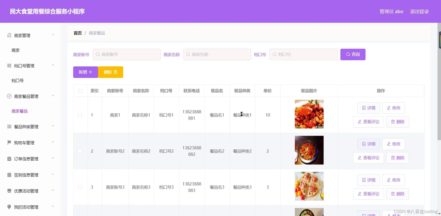Viewport: 441px width, 216px height.
Task: Open 查看评论 for row 商家账号3
Action: pyautogui.click(x=369, y=194)
